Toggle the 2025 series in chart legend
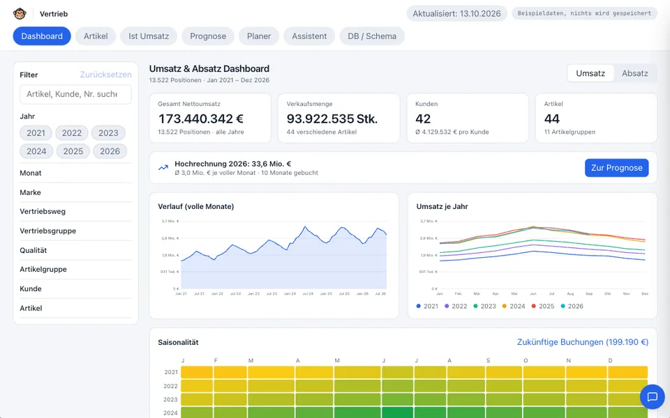670x418 pixels. [x=543, y=307]
